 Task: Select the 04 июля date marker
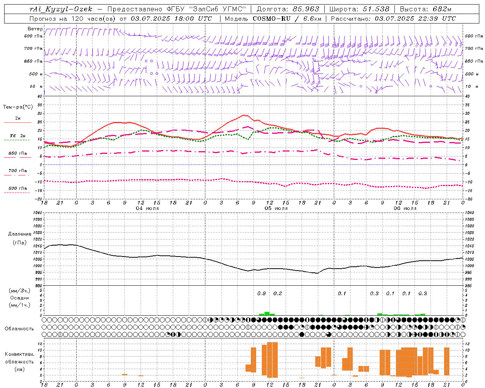pos(147,208)
